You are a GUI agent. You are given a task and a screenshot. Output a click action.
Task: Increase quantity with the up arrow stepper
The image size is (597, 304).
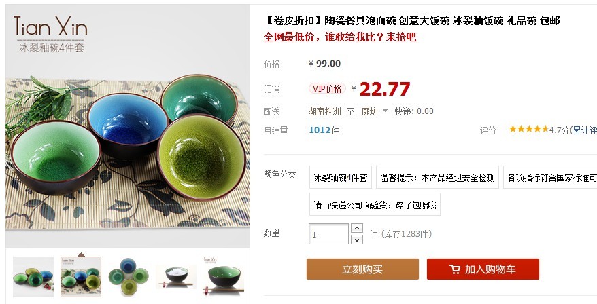(357, 229)
